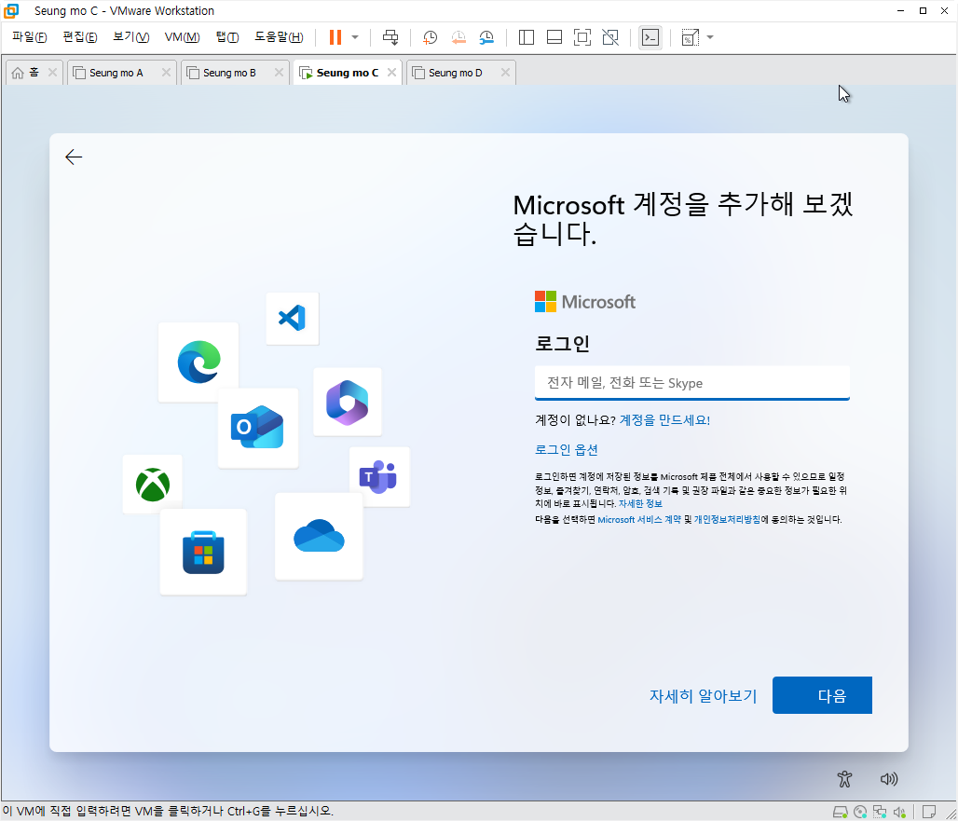958x821 pixels.
Task: Open the accessibility icon in setup
Action: point(844,779)
